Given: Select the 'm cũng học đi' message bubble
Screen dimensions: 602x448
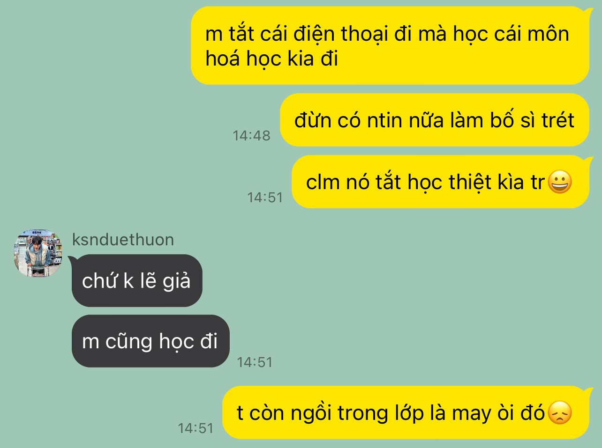Looking at the screenshot, I should (x=150, y=341).
